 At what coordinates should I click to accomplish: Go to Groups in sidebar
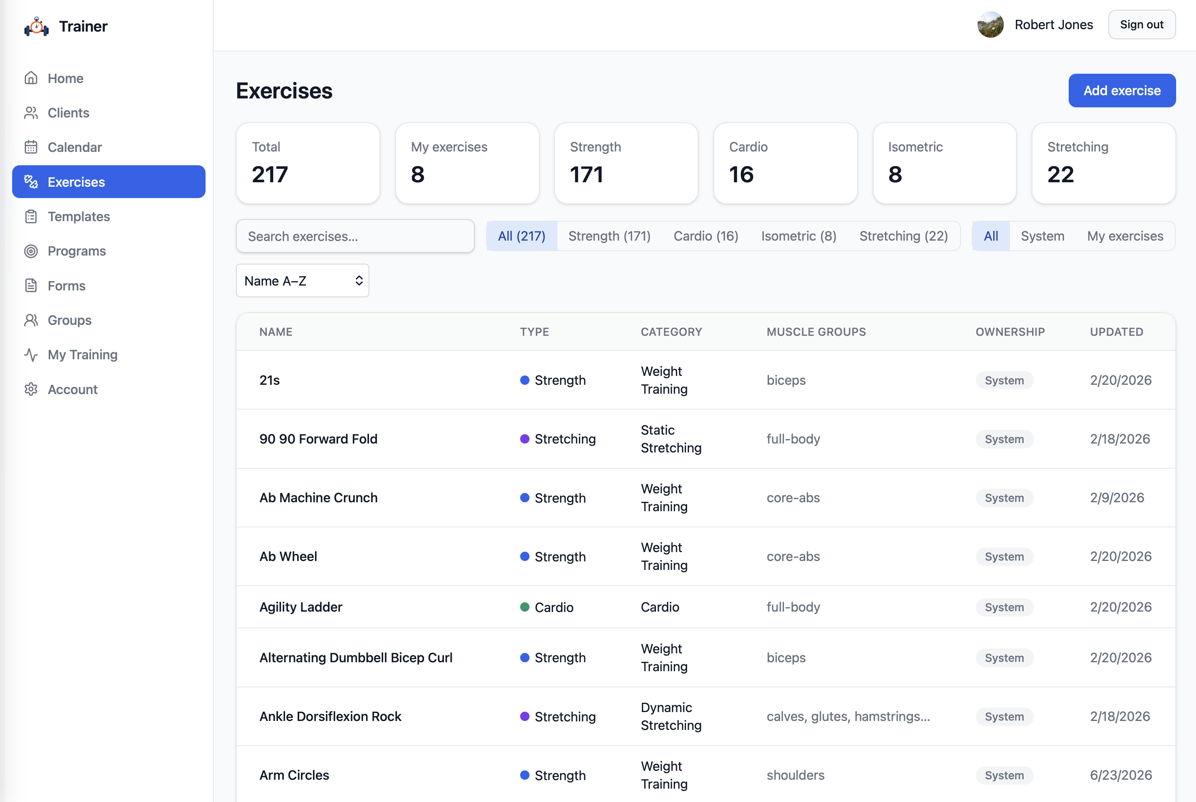pos(109,320)
